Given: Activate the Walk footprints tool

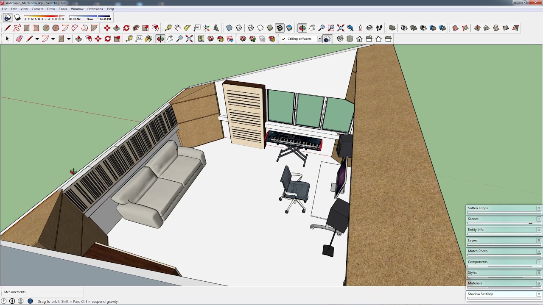Looking at the screenshot, I should click(x=379, y=28).
